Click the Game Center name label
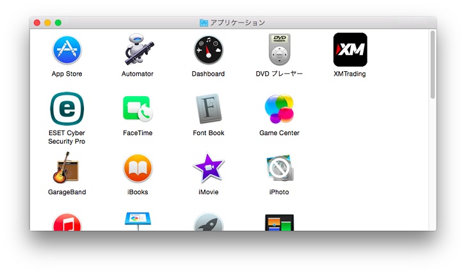466x273 pixels. coord(279,133)
